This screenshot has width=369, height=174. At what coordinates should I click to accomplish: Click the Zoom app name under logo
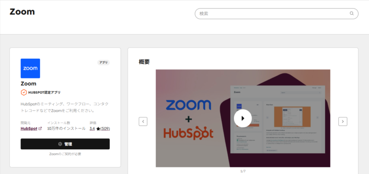tap(28, 84)
